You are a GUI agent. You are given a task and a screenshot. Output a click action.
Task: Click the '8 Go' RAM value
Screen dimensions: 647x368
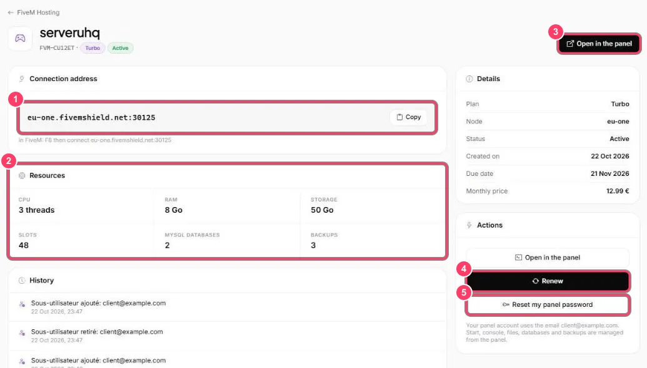point(174,210)
